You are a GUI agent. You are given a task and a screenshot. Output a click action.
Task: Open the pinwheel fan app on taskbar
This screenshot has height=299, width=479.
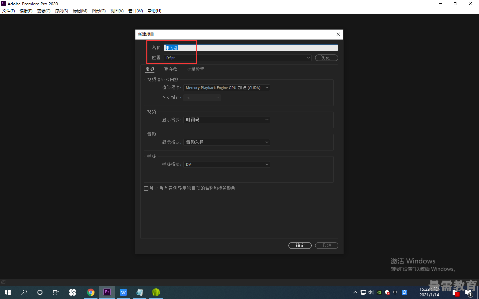[72, 292]
